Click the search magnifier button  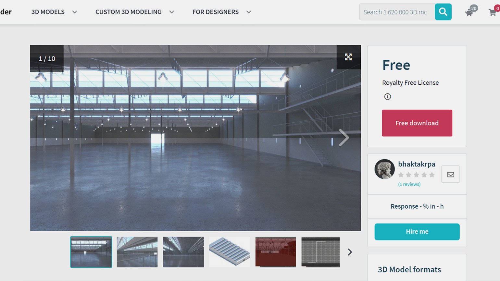click(x=443, y=12)
